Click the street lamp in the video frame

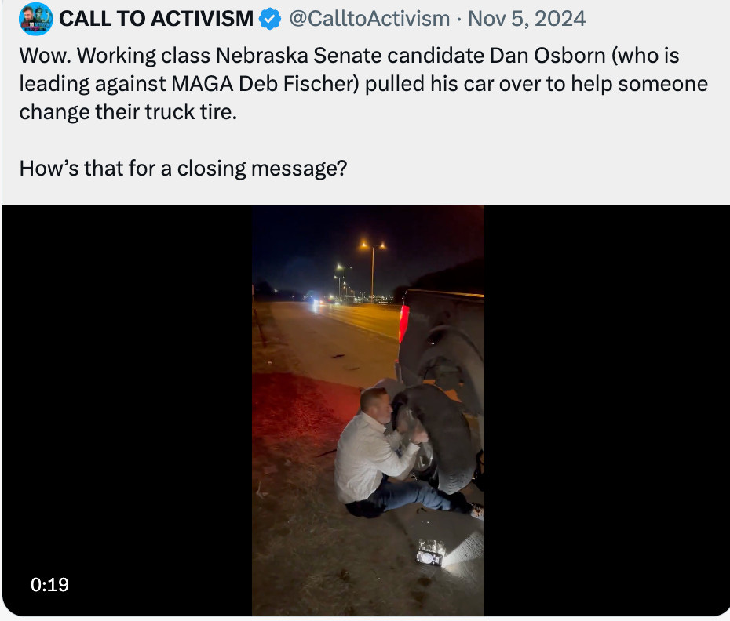(372, 270)
